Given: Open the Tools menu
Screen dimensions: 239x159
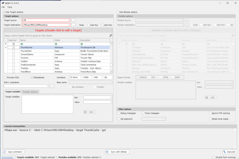Looking at the screenshot, I should point(9,7).
